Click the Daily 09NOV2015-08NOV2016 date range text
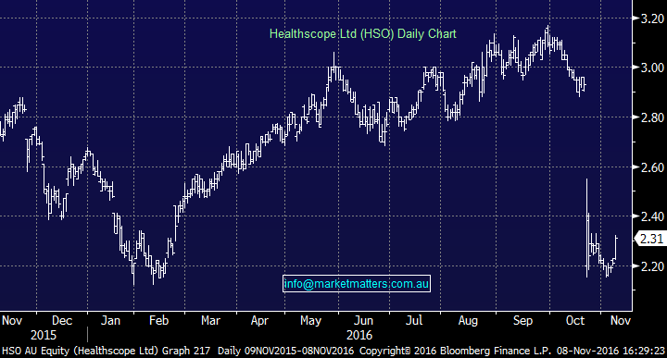The image size is (667, 358). [285, 351]
